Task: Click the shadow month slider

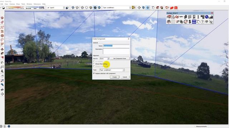Action: coord(15,7)
